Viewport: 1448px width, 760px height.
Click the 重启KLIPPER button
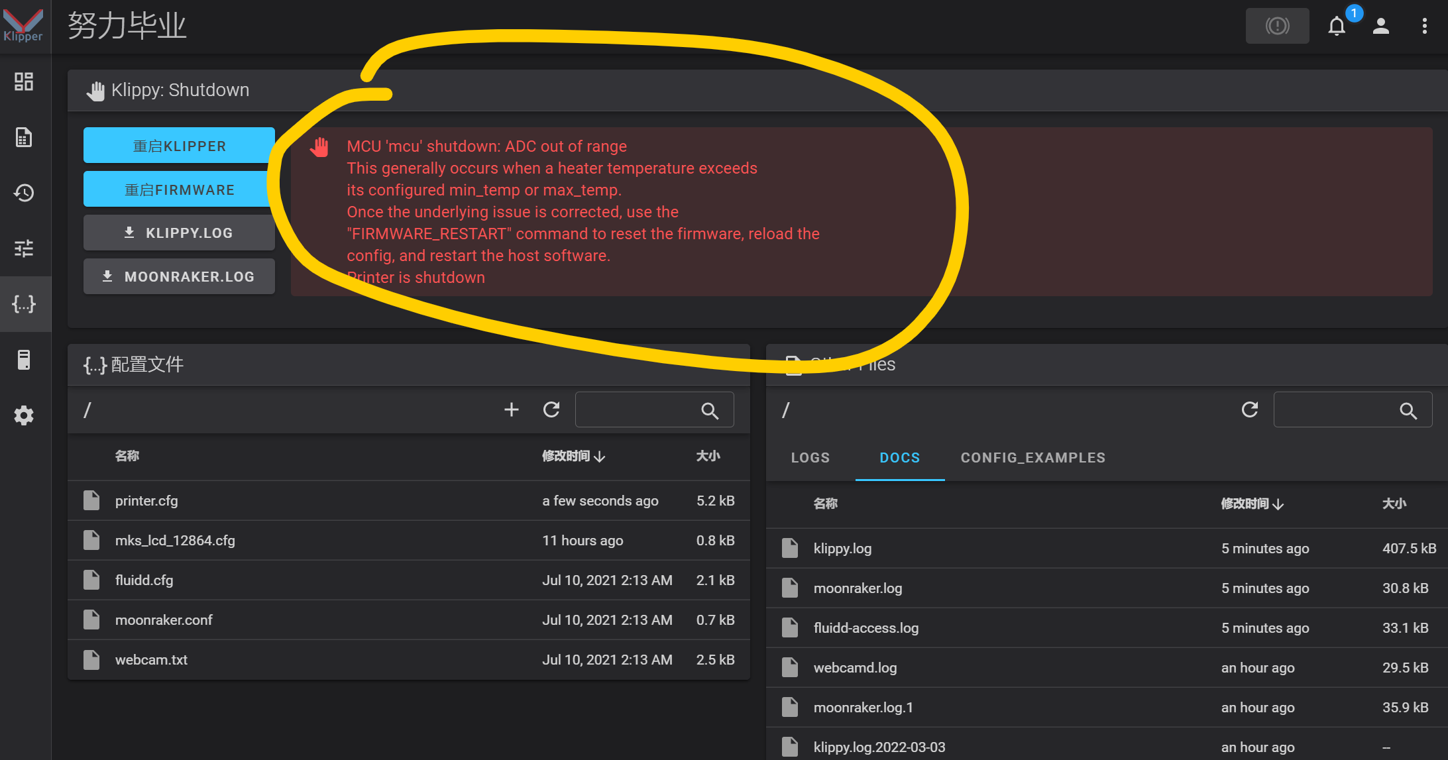179,145
